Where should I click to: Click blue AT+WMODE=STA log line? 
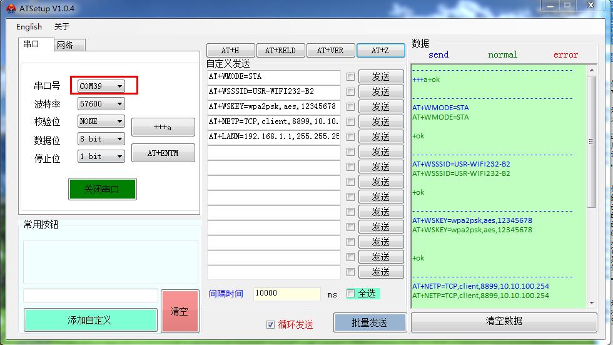(440, 108)
